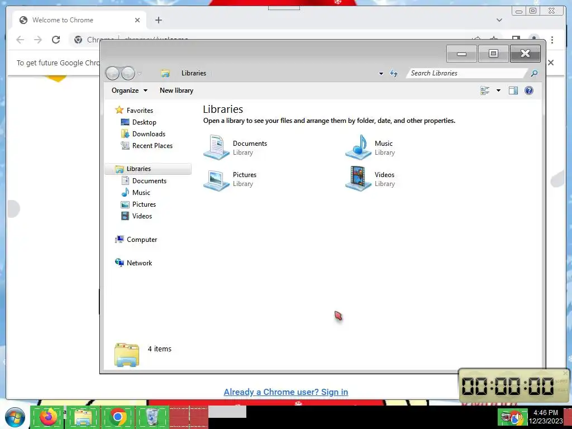The width and height of the screenshot is (572, 429).
Task: Click the Libraries icon in address bar
Action: point(165,73)
